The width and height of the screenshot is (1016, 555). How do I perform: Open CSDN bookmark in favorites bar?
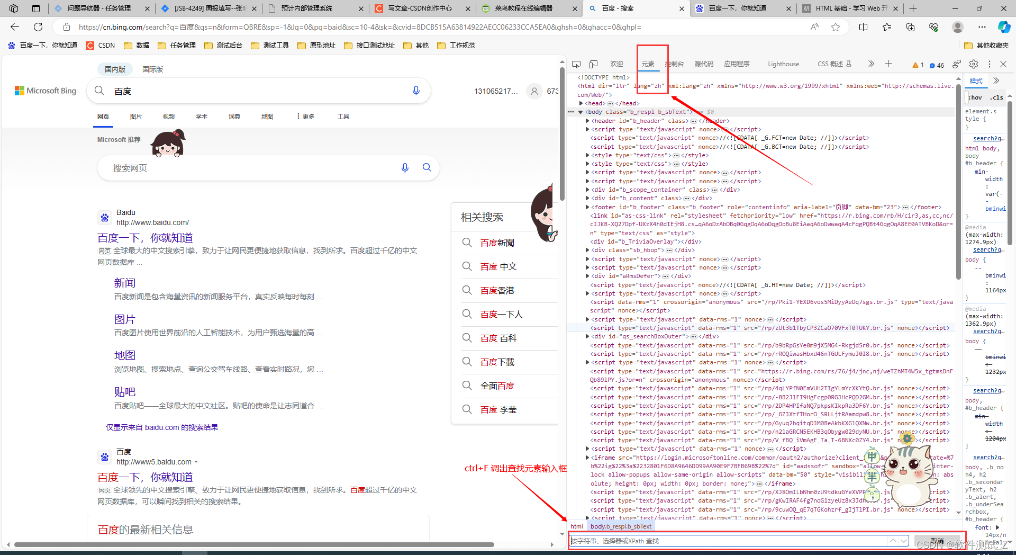click(x=101, y=46)
